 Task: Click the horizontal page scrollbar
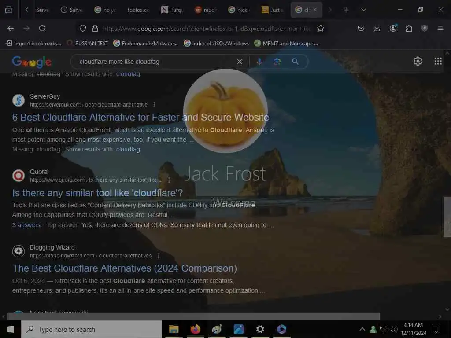(x=194, y=316)
